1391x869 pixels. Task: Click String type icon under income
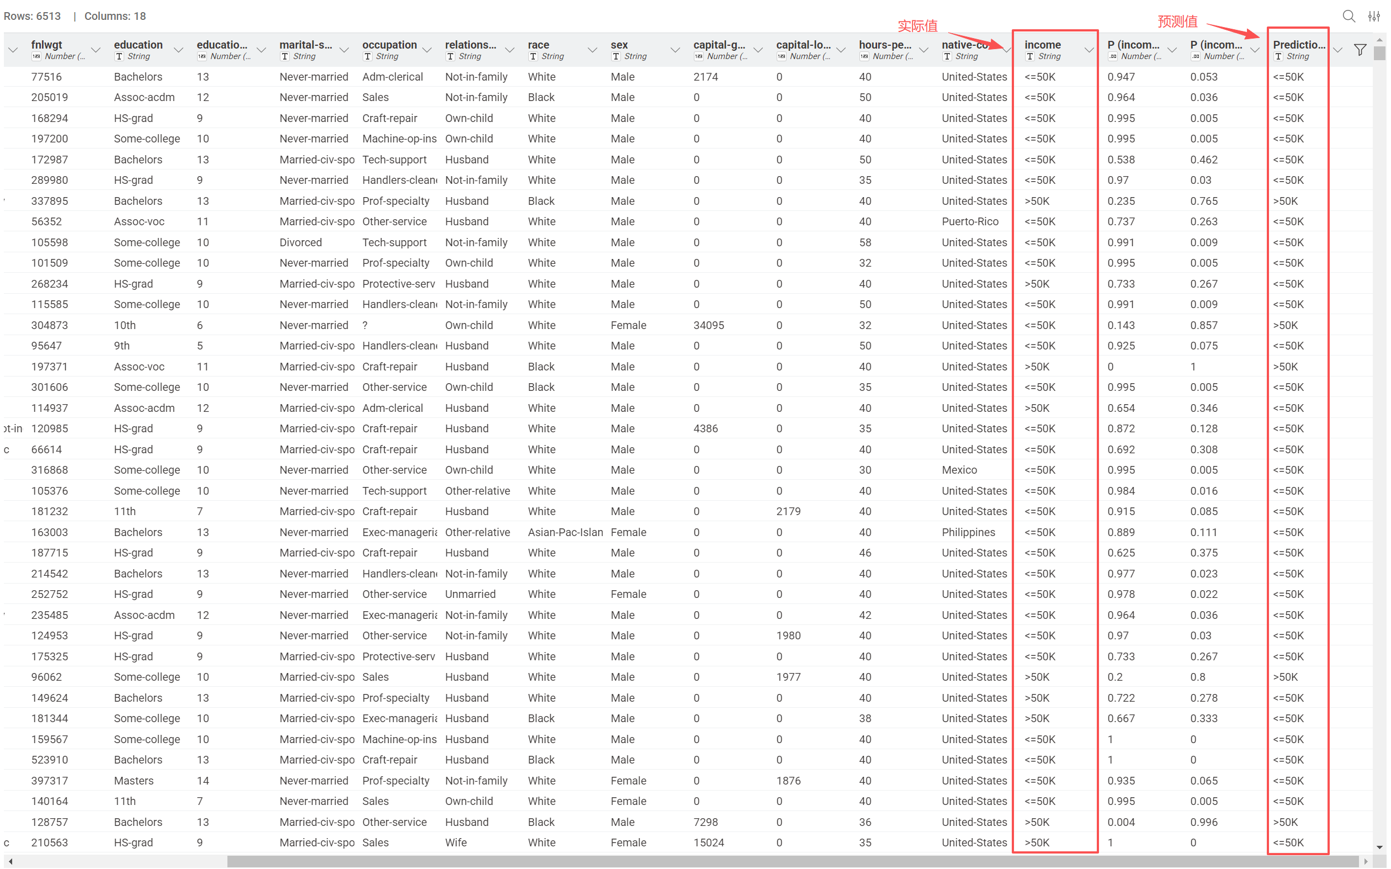coord(1030,56)
